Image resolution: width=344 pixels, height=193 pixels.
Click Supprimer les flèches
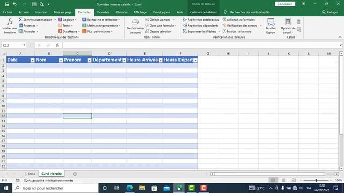(199, 31)
